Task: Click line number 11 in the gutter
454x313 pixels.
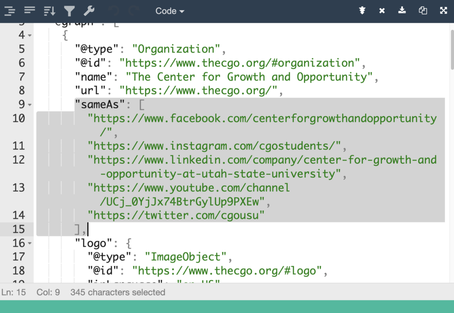Action: (19, 146)
